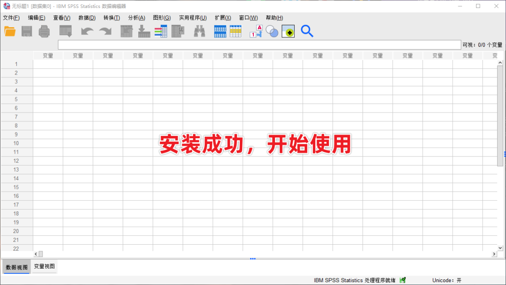Image resolution: width=506 pixels, height=285 pixels.
Task: Open the 编辑(E) menu
Action: tap(37, 18)
